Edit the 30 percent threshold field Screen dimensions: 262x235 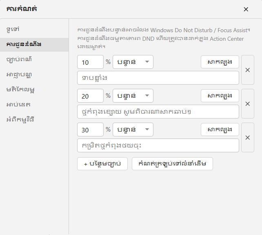[x=91, y=130]
